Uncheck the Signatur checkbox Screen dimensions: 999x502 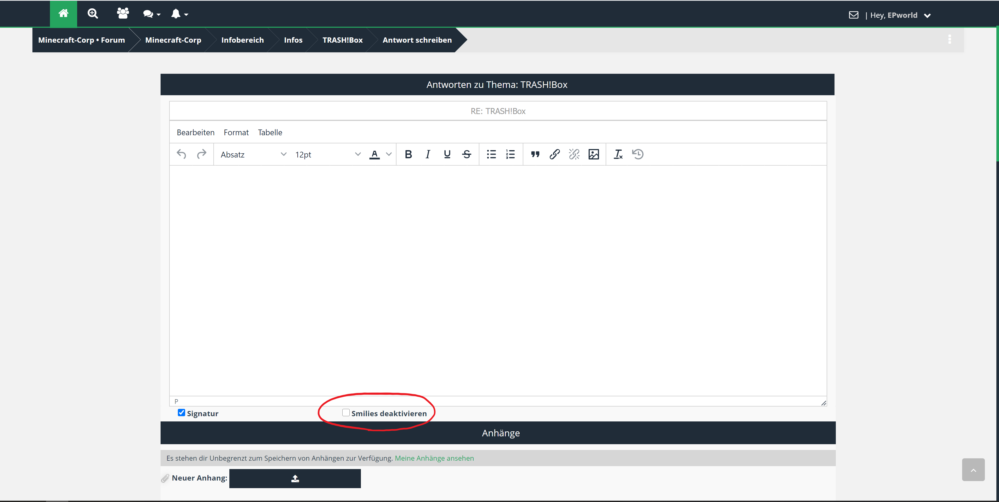click(181, 413)
